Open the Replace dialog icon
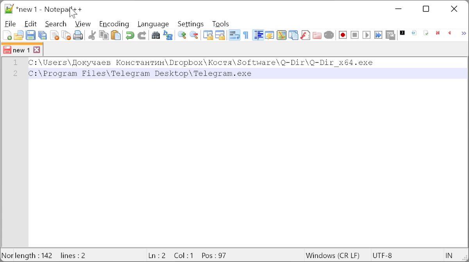 click(168, 35)
